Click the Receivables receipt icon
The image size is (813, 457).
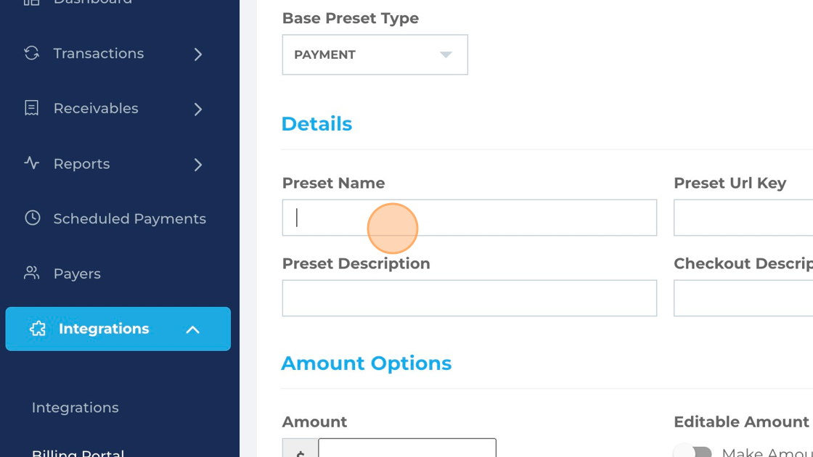coord(32,108)
